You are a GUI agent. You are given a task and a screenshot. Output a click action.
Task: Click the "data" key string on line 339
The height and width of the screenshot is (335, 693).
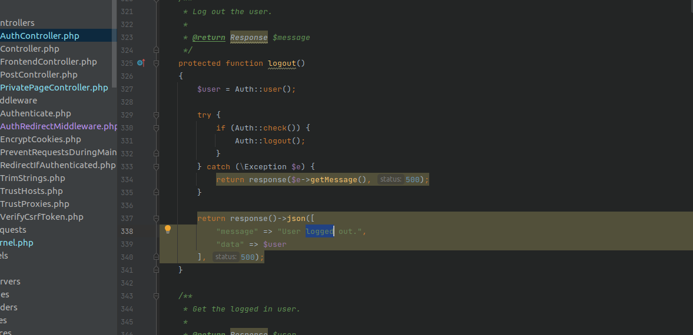click(230, 244)
